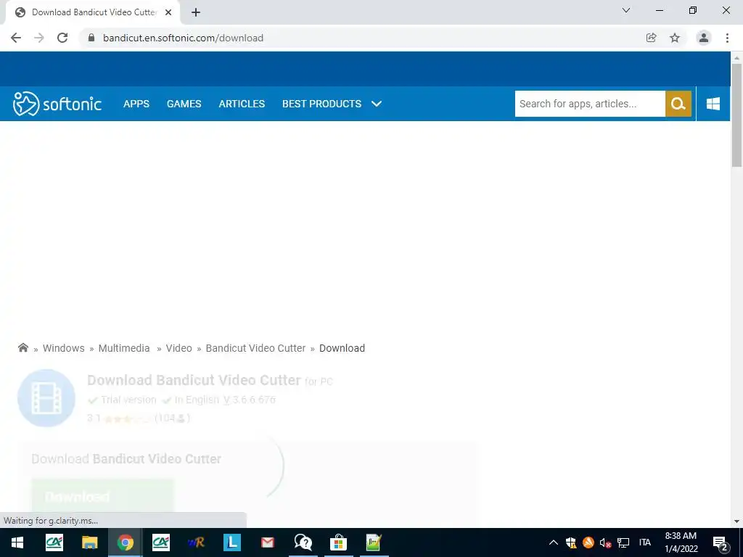The width and height of the screenshot is (743, 557).
Task: Click the tab search chevron
Action: pos(626,10)
